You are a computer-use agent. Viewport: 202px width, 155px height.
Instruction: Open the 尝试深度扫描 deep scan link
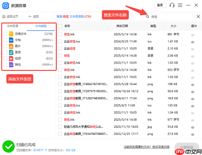[x=161, y=147]
